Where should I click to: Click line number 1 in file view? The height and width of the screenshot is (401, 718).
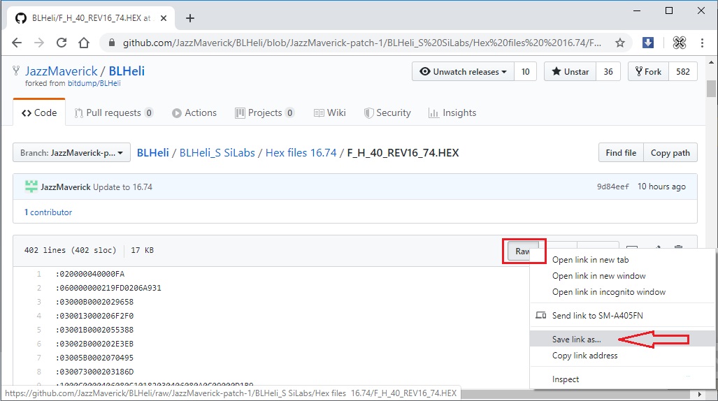click(x=39, y=274)
